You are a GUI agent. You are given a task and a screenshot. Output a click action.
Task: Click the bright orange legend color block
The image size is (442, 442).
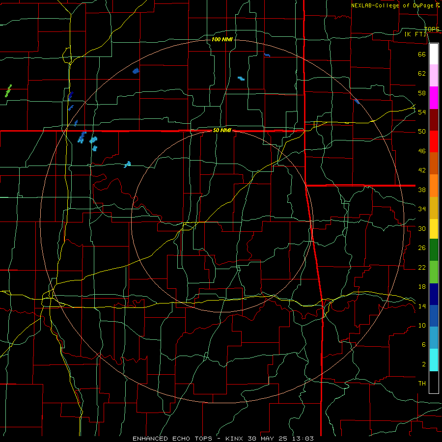[x=434, y=186]
